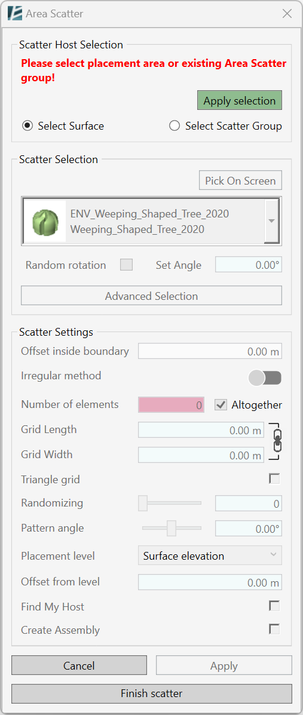Select the Select Surface radio button
This screenshot has height=715, width=303.
pyautogui.click(x=28, y=126)
